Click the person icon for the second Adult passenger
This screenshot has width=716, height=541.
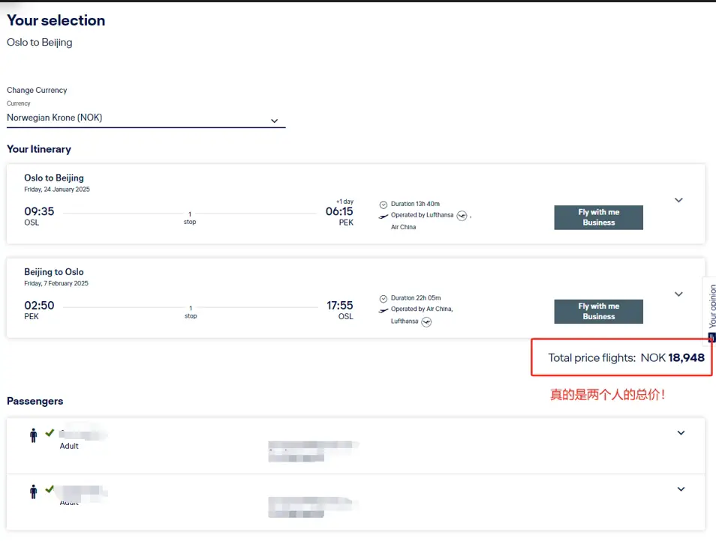(x=33, y=491)
